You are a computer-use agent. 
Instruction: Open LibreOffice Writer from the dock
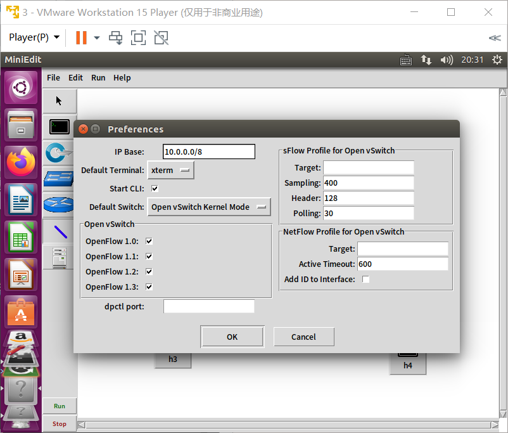21,200
